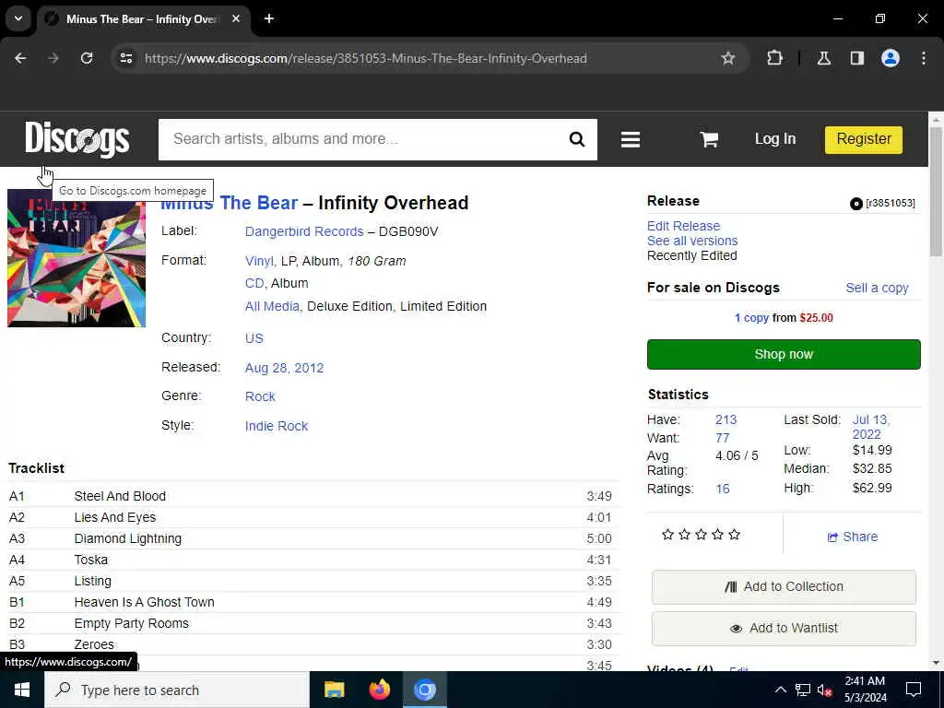Click the page vertical scrollbar thumb

[x=936, y=192]
